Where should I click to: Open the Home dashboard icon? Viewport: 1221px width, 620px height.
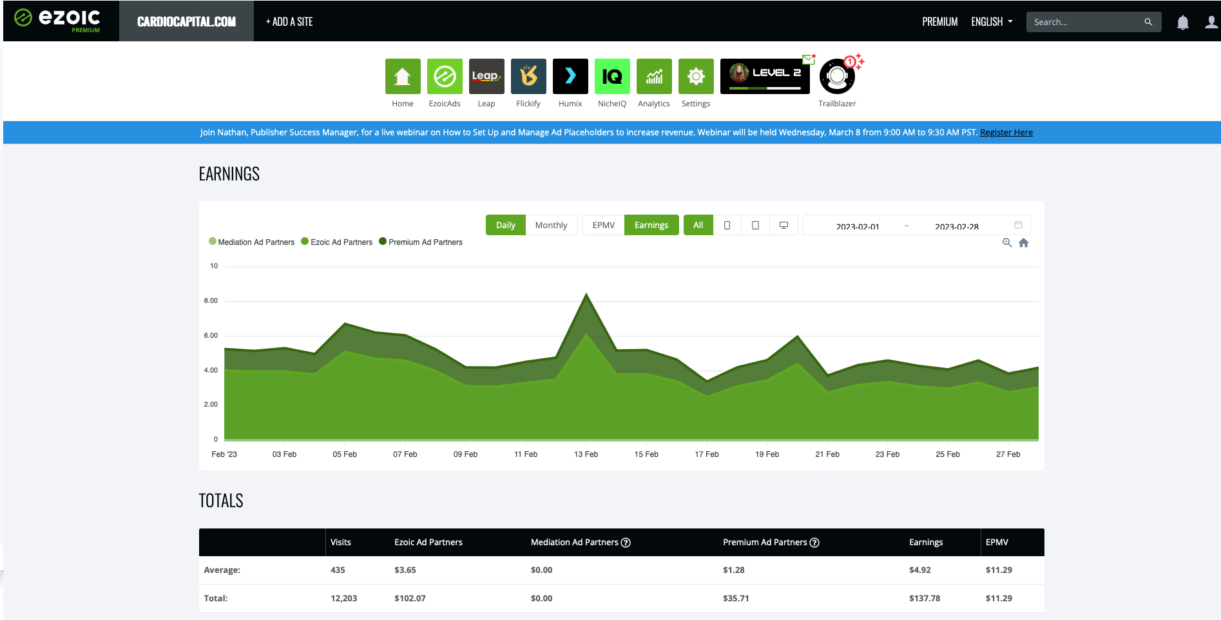click(x=403, y=76)
